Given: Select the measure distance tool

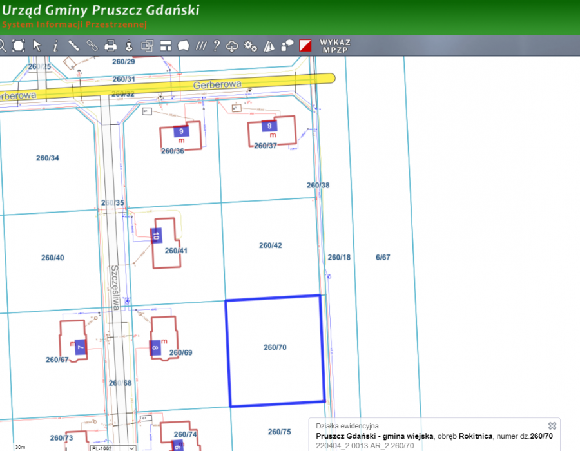Looking at the screenshot, I should click(x=74, y=45).
